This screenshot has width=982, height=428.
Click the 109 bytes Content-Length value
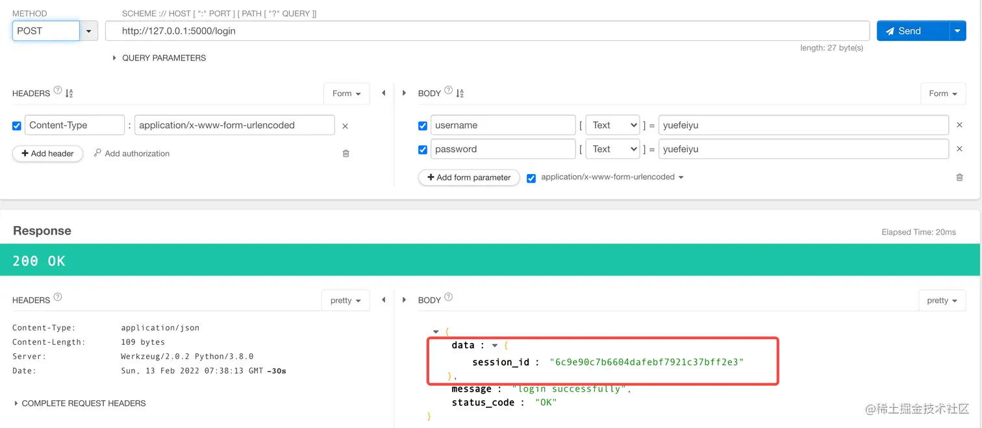(143, 342)
